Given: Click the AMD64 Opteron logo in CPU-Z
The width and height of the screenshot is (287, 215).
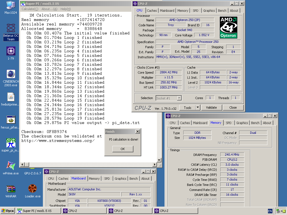Looking at the screenshot, I should 228,28.
